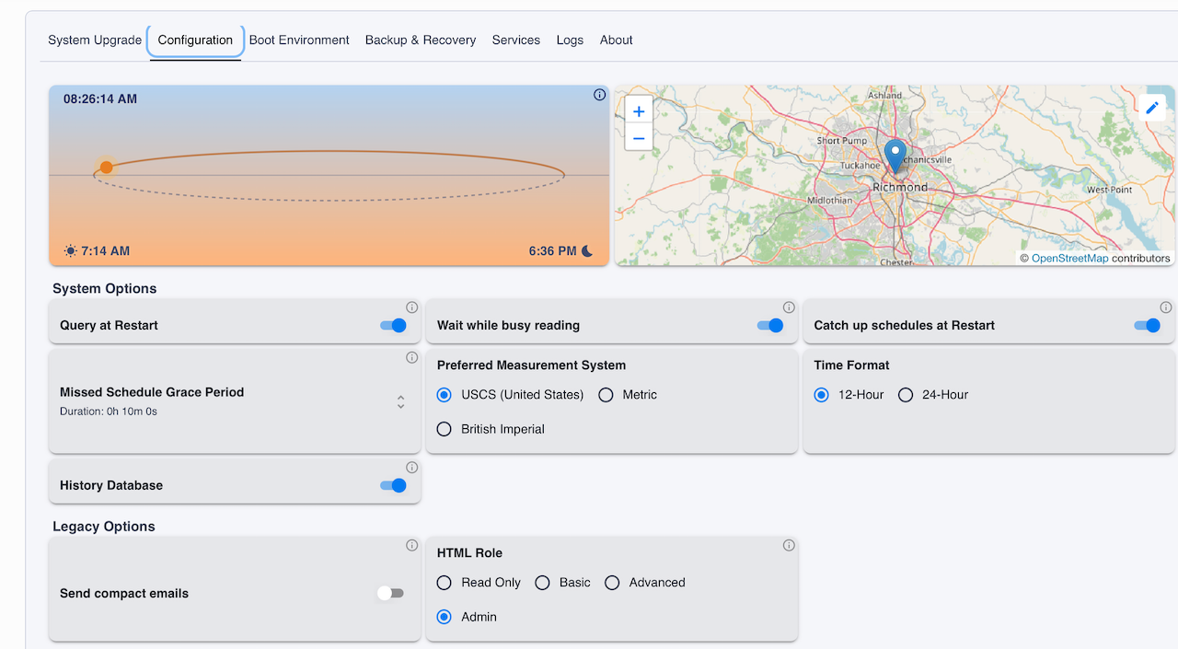The width and height of the screenshot is (1178, 649).
Task: Open info icon for History Database
Action: [411, 468]
